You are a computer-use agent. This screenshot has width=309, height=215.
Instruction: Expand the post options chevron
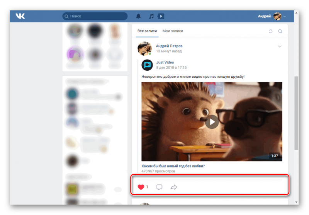pyautogui.click(x=280, y=46)
